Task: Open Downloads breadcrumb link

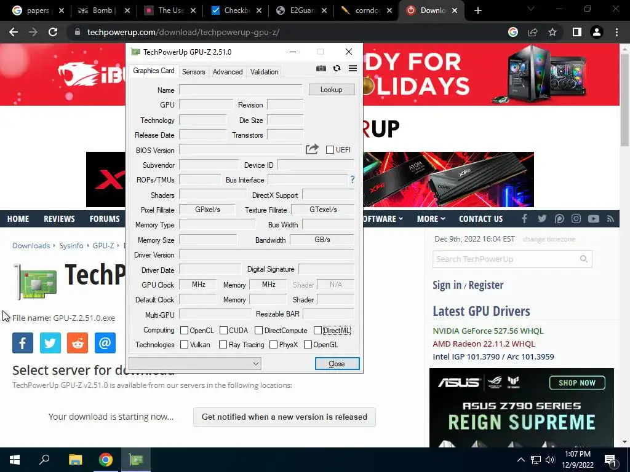Action: coord(31,246)
